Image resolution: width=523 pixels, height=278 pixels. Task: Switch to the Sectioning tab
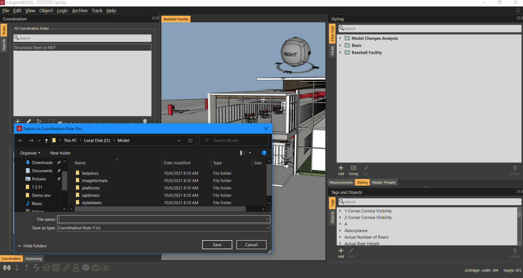pyautogui.click(x=34, y=258)
